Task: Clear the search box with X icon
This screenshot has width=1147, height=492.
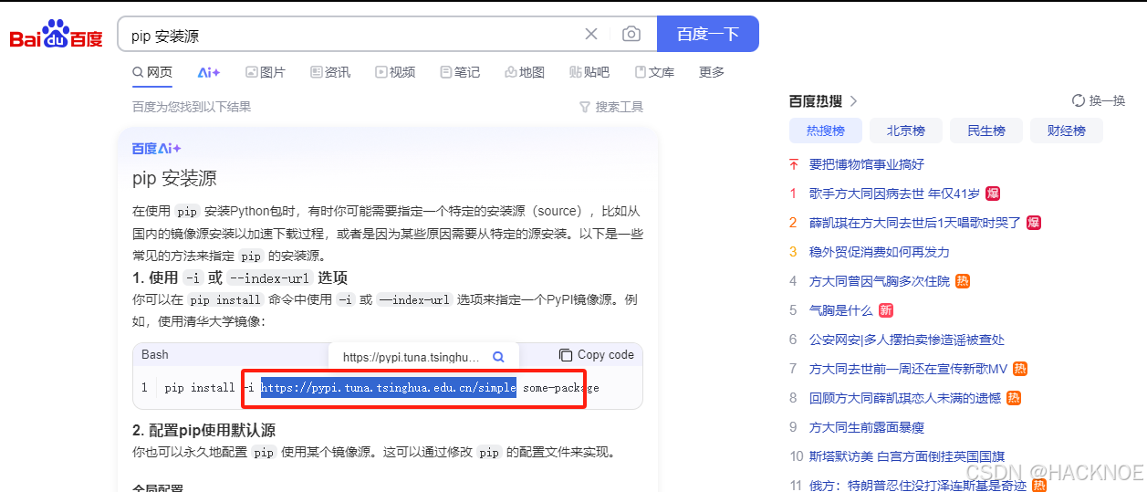Action: pyautogui.click(x=591, y=35)
